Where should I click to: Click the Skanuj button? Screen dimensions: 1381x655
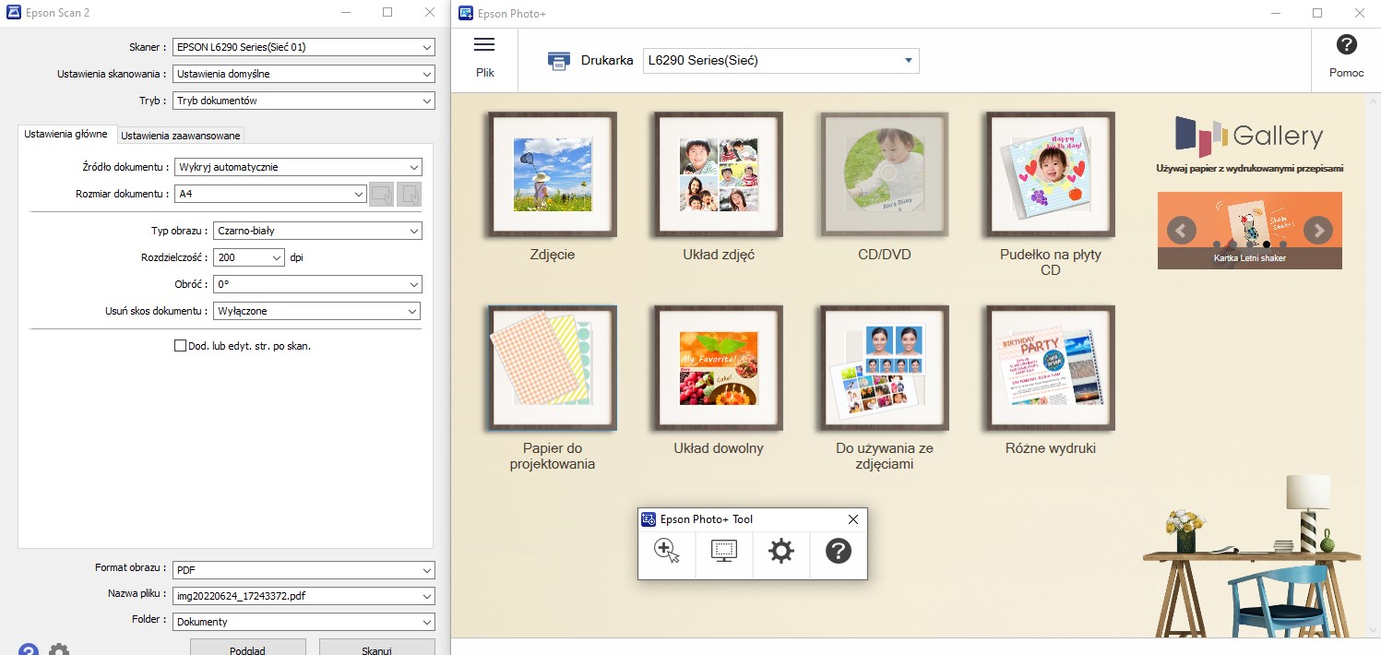[376, 647]
